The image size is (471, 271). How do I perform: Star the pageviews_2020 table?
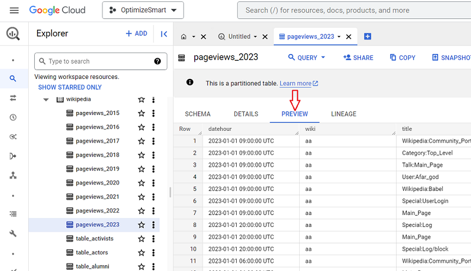141,183
